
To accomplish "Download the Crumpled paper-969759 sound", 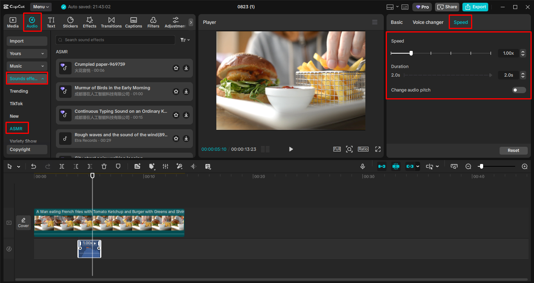I will (x=186, y=68).
